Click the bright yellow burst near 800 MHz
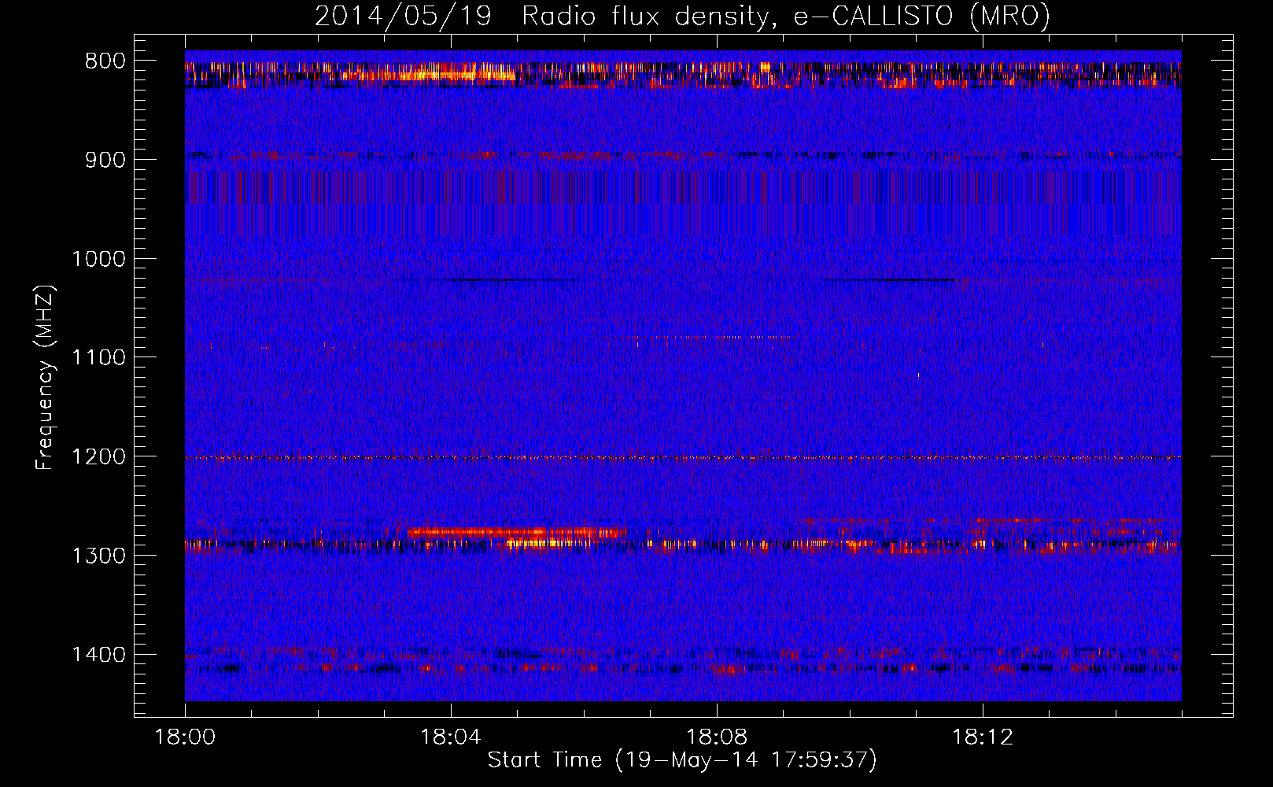The image size is (1273, 787). [x=429, y=76]
